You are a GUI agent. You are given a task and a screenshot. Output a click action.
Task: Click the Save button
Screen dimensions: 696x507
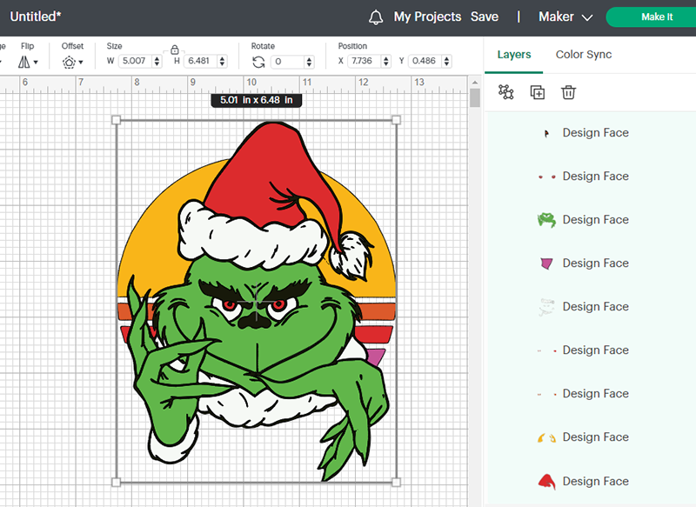click(x=485, y=17)
